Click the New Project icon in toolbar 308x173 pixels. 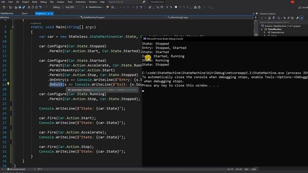coord(4,7)
